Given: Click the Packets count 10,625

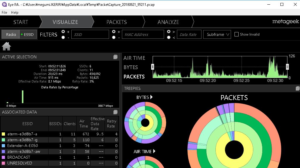Looking at the screenshot, I should (x=94, y=78).
